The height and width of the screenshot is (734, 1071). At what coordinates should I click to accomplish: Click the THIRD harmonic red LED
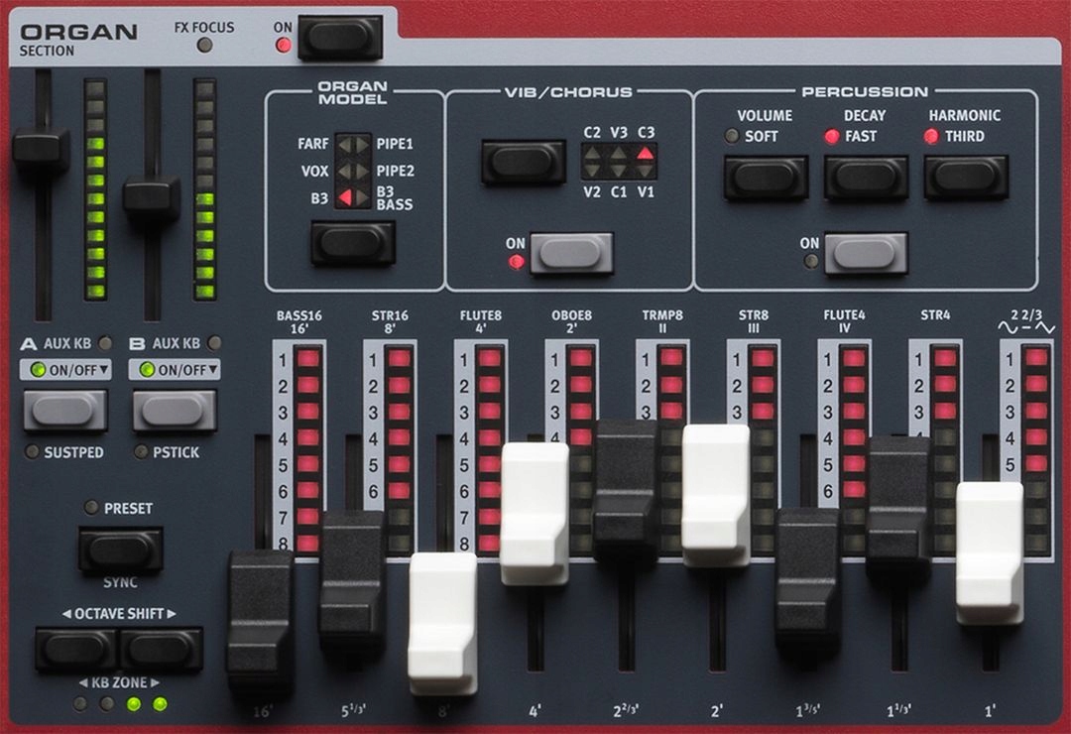[x=931, y=137]
